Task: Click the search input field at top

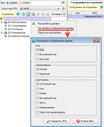Action: (x=46, y=3)
